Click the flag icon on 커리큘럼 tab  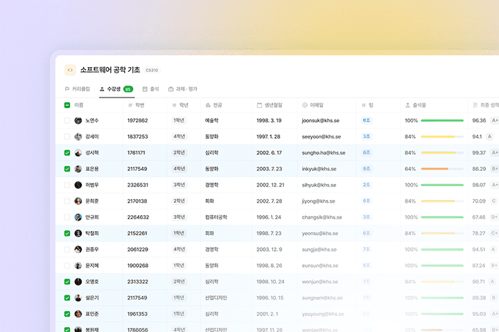point(67,89)
